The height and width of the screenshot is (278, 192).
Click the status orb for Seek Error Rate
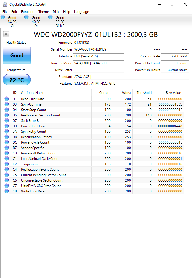[7, 120]
